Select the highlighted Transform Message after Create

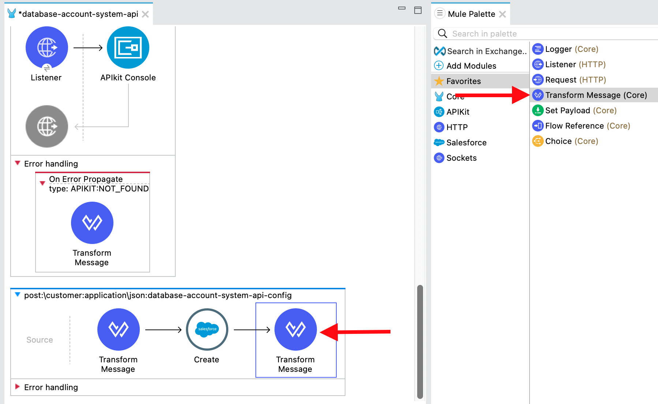(x=295, y=329)
